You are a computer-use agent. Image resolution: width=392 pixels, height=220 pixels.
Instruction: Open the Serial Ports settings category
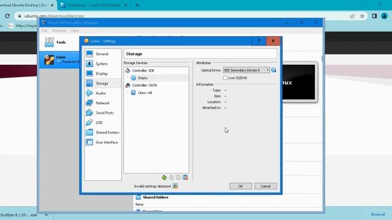click(103, 112)
